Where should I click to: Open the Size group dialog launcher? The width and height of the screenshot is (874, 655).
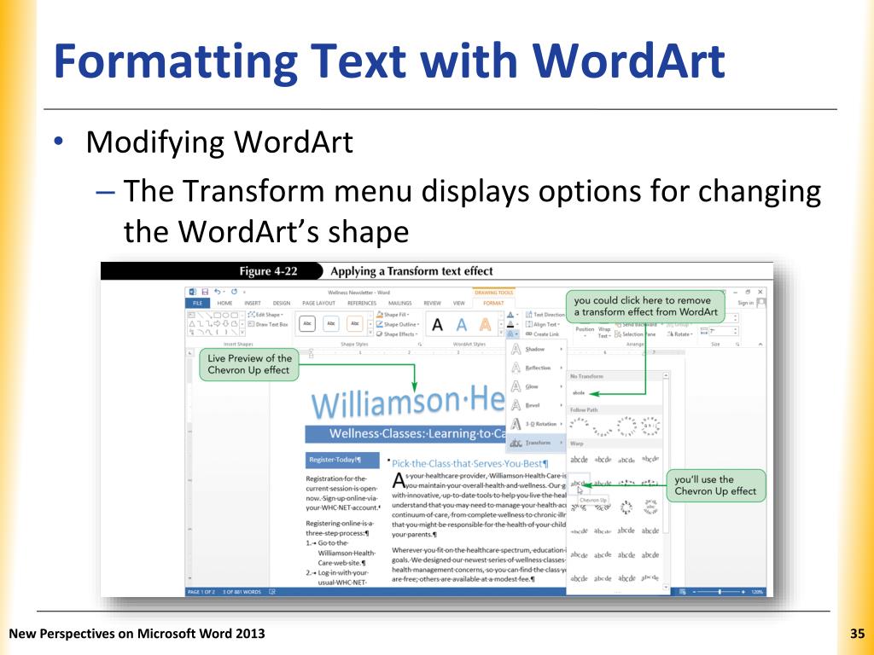point(737,345)
